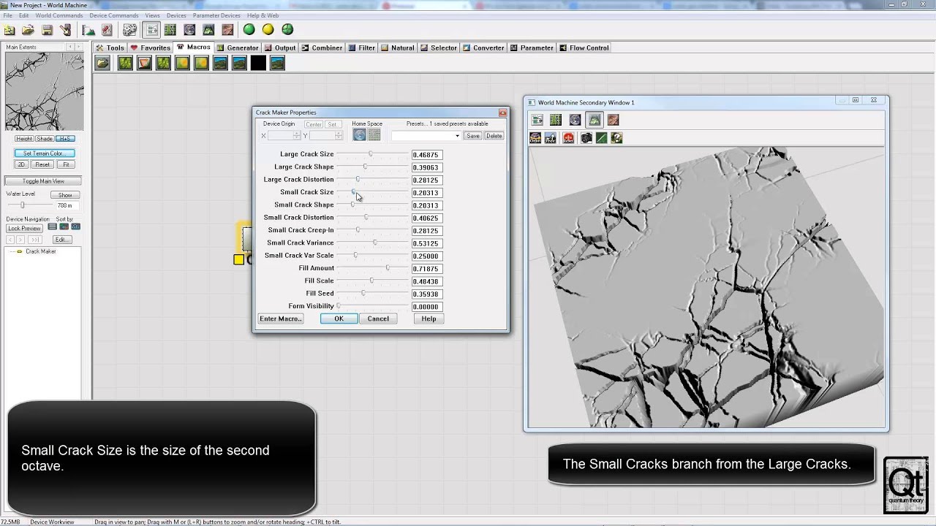Select Height display mode
The image size is (936, 526).
point(24,139)
